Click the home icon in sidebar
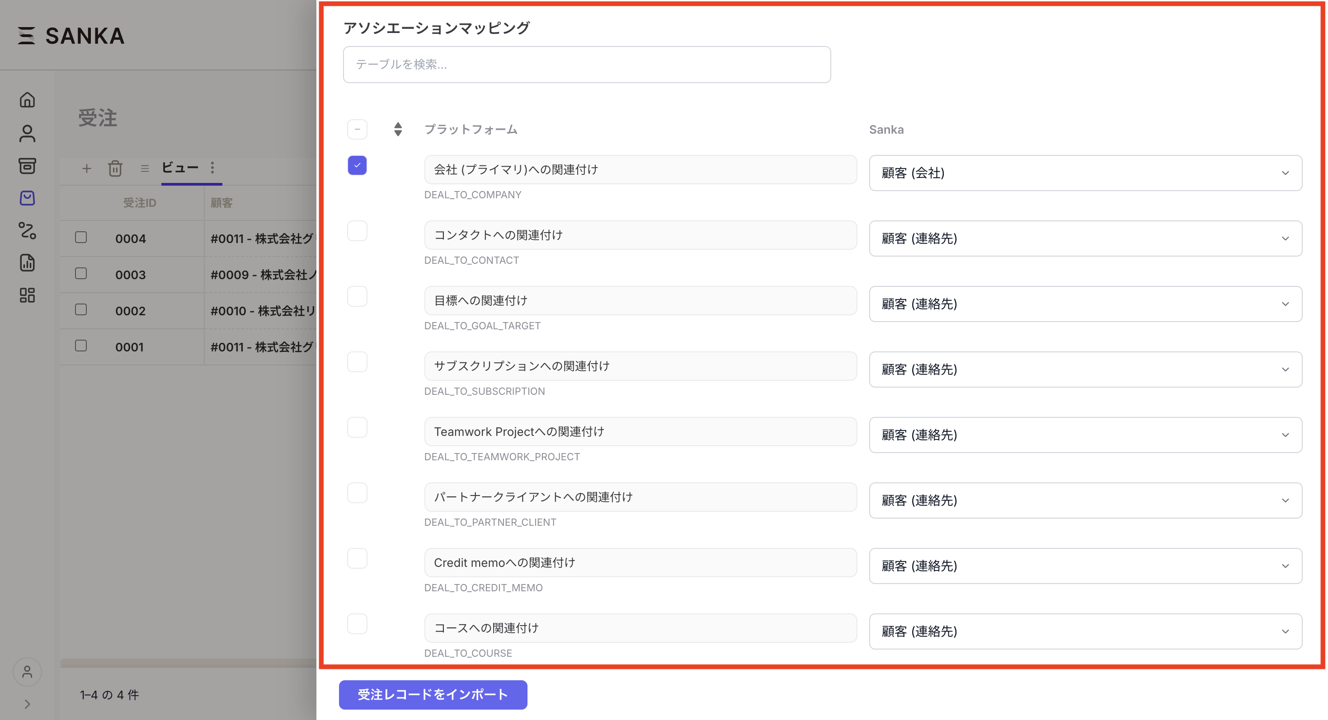Viewport: 1328px width, 720px height. pyautogui.click(x=27, y=100)
